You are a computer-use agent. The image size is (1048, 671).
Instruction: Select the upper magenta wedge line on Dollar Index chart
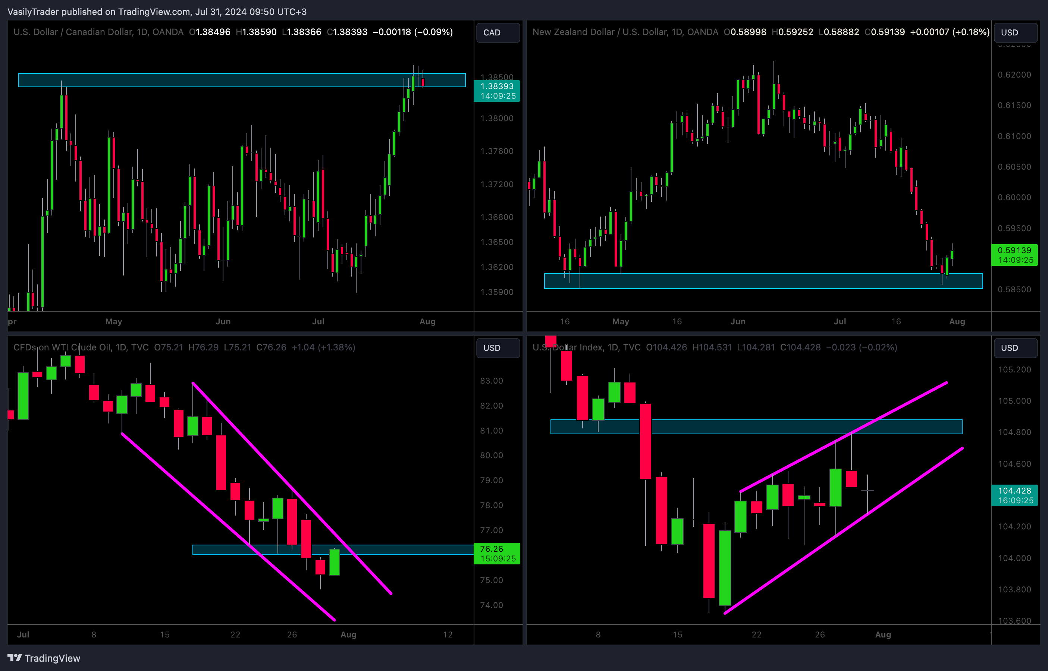[x=844, y=437]
